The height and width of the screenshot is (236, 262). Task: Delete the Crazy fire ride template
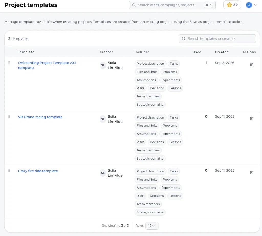(252, 172)
